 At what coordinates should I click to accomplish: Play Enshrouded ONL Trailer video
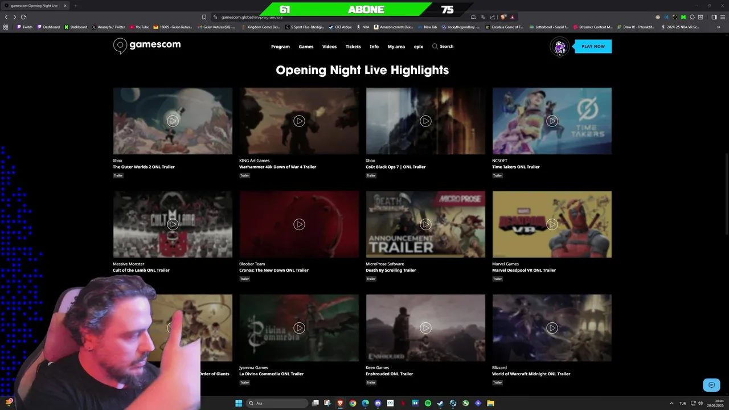click(425, 328)
